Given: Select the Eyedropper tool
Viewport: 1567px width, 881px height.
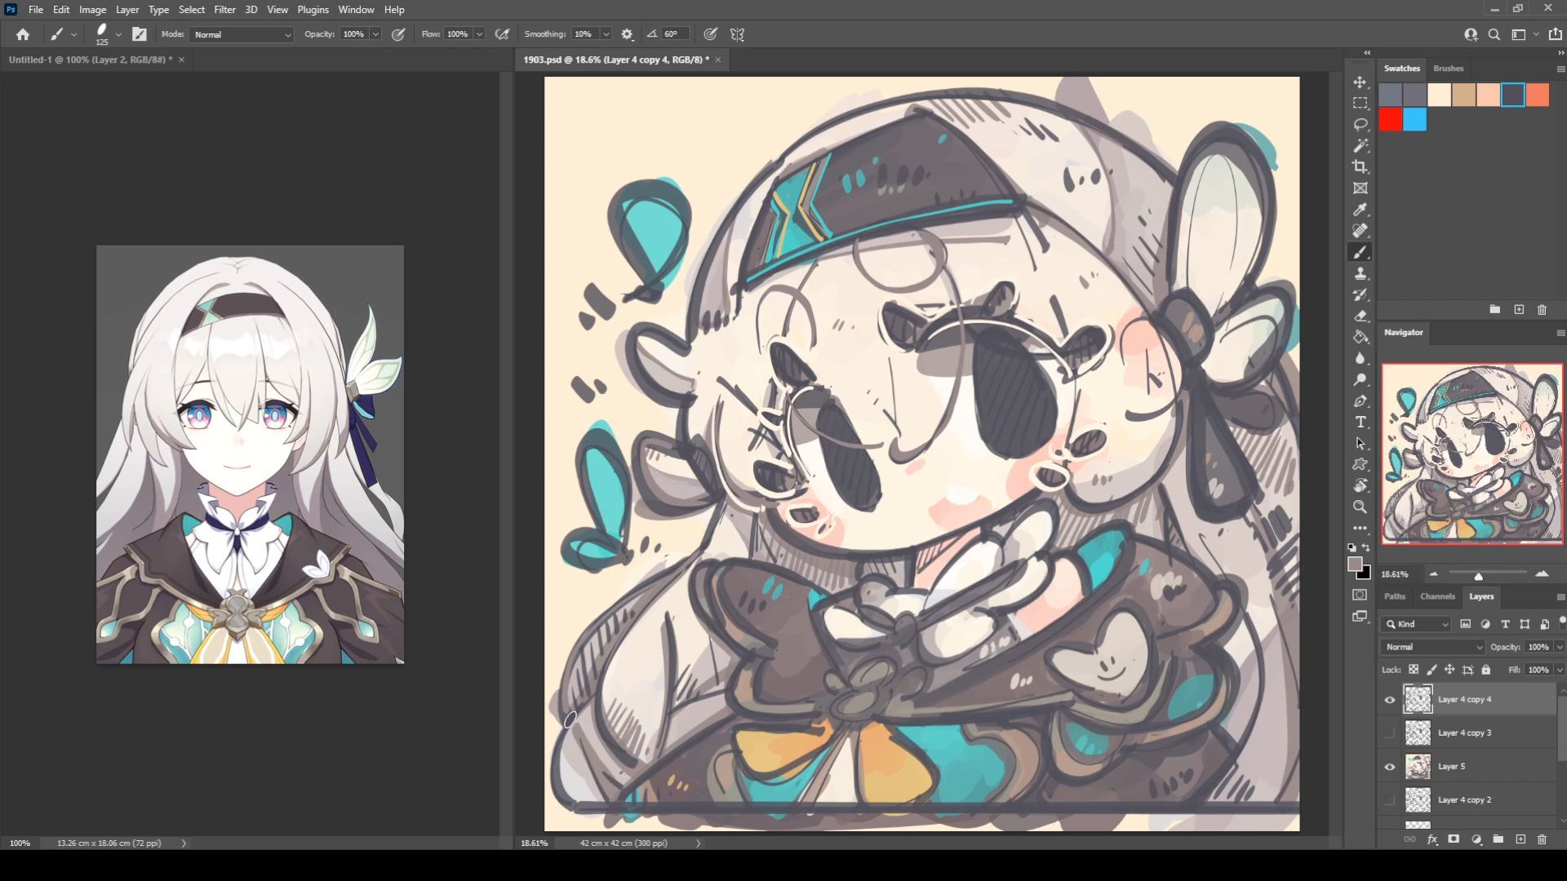Looking at the screenshot, I should pyautogui.click(x=1360, y=210).
